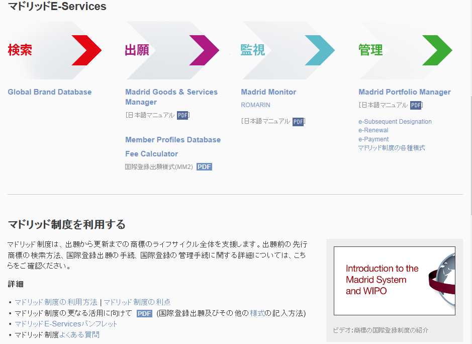Viewport: 472px width, 344px height.
Task: Open e-Subsequent Designation link
Action: click(x=395, y=121)
